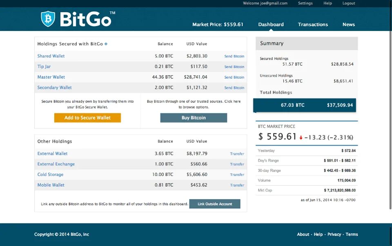
Task: Open Help in the top bar
Action: 327,3
